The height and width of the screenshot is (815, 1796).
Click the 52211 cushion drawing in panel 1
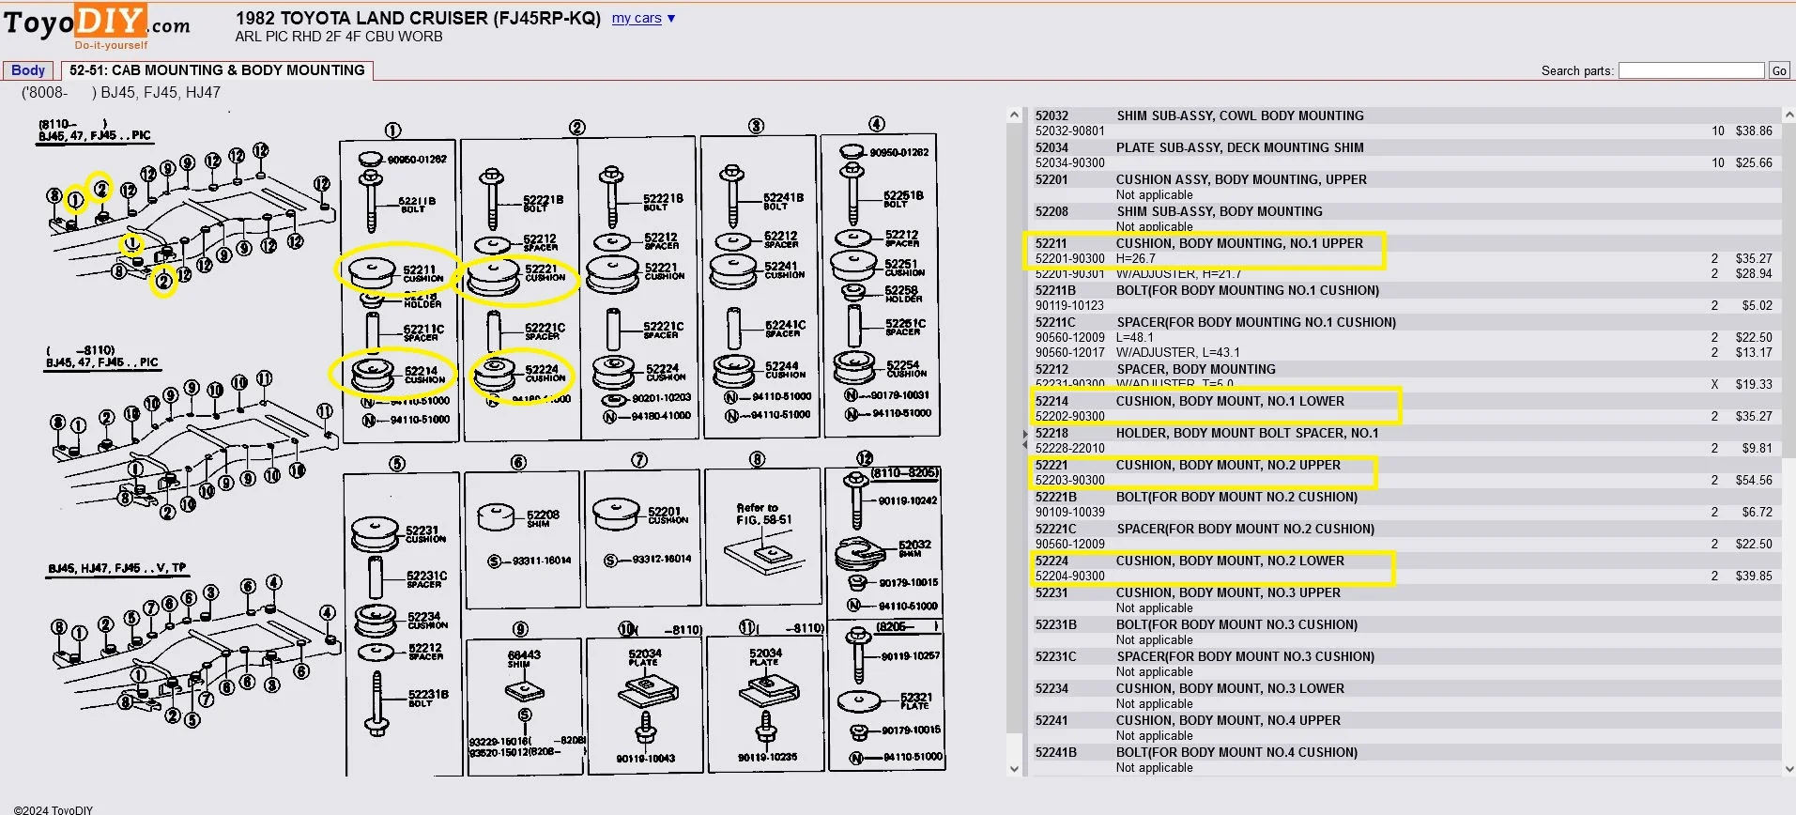[372, 273]
